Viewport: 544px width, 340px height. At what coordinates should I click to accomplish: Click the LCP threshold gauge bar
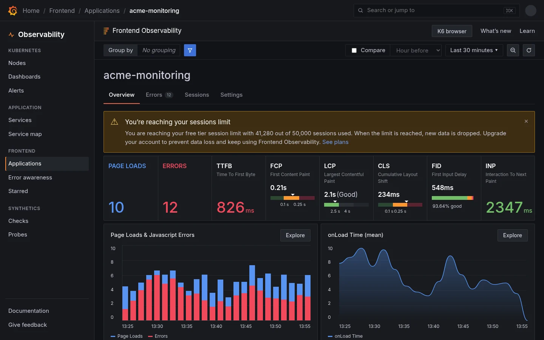click(x=346, y=205)
